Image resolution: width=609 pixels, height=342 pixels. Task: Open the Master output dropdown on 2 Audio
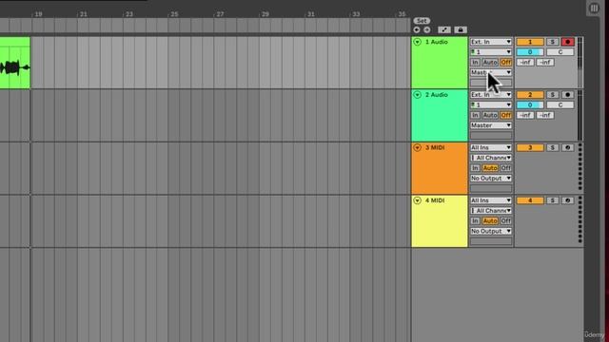[x=491, y=125]
